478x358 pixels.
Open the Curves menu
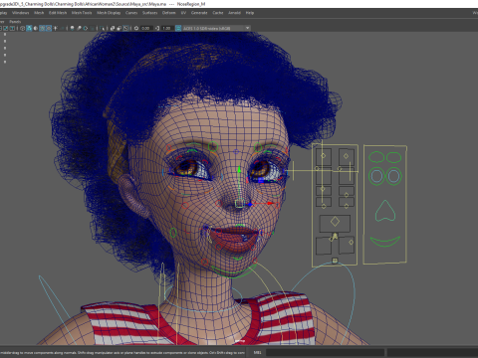tap(131, 13)
